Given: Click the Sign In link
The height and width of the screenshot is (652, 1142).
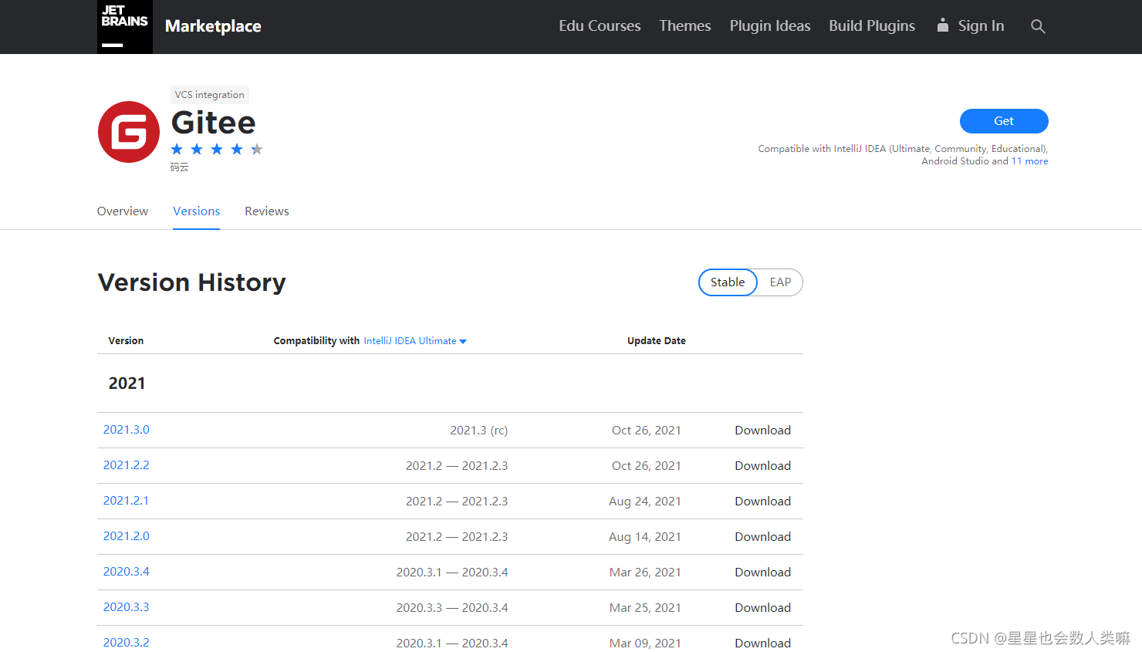Looking at the screenshot, I should tap(981, 25).
